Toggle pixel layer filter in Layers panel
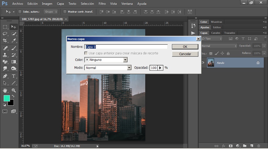The height and width of the screenshot is (149, 268). (231, 39)
